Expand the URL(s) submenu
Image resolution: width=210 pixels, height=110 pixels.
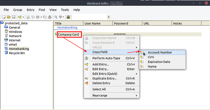tap(112, 47)
